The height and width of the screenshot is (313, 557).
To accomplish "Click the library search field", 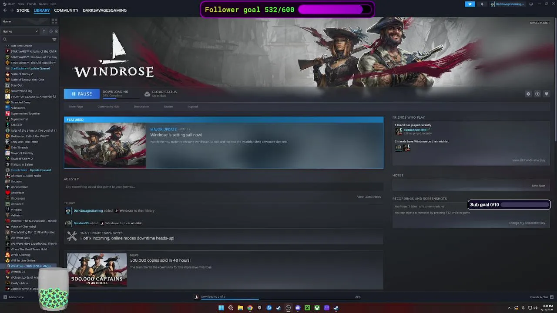I will coord(26,40).
